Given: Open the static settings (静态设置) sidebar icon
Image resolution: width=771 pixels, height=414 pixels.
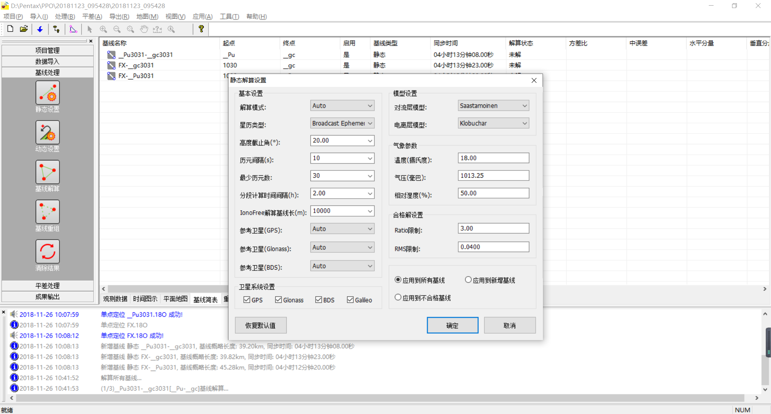Looking at the screenshot, I should (47, 93).
